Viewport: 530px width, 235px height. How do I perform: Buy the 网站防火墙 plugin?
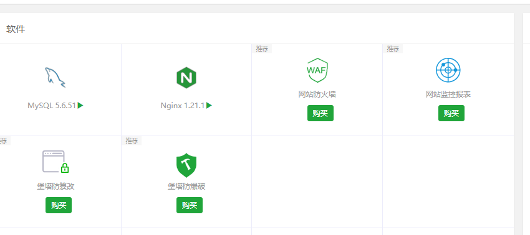(x=320, y=113)
